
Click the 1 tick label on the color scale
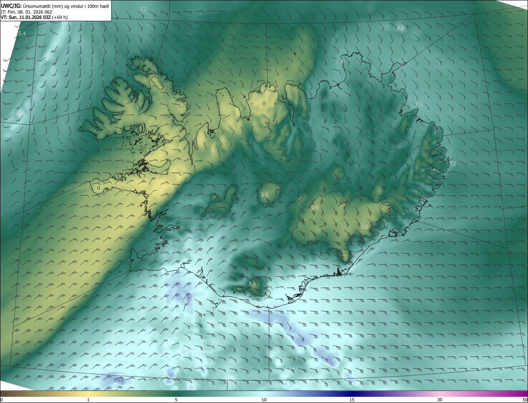point(88,400)
